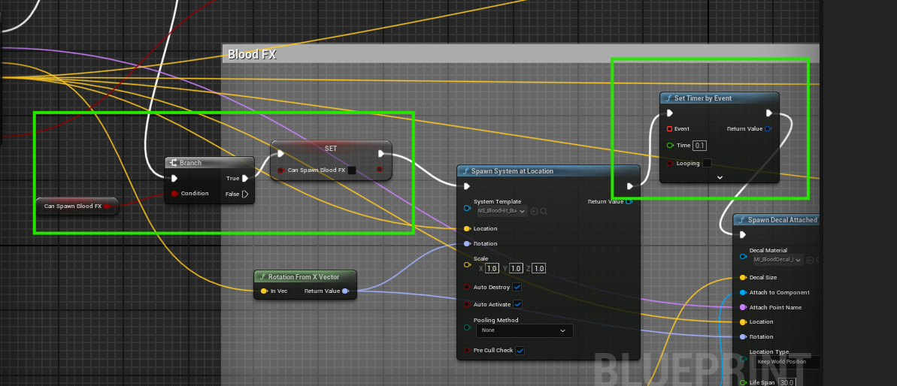Click the Scale X value field
This screenshot has height=386, width=897.
pos(492,268)
